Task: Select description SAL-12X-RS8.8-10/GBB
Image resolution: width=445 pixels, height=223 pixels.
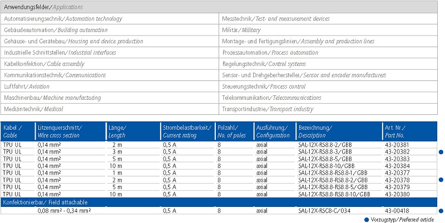Action: click(x=326, y=165)
